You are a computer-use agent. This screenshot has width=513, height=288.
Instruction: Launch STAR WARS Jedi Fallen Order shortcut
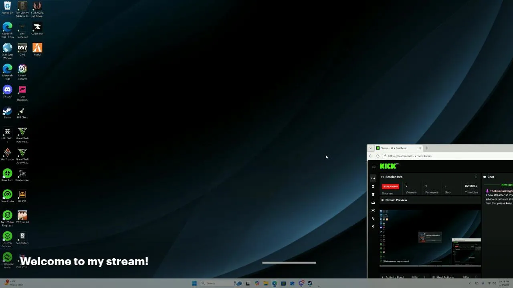tap(37, 9)
